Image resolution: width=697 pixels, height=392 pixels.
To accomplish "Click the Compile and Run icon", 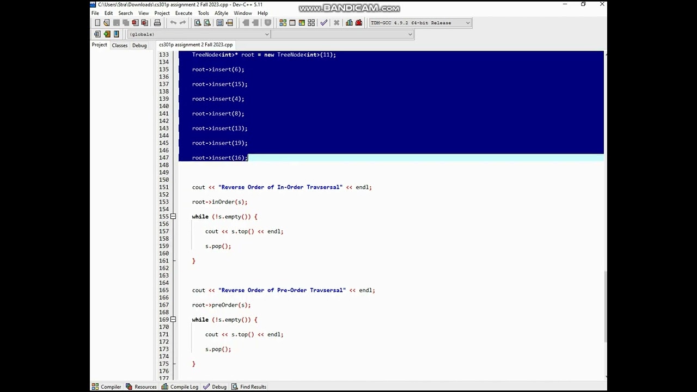I will click(x=302, y=23).
